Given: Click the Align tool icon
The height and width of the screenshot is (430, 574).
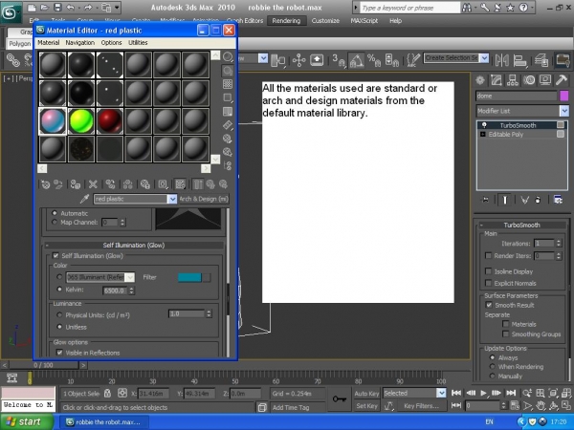Looking at the screenshot, I should click(519, 60).
